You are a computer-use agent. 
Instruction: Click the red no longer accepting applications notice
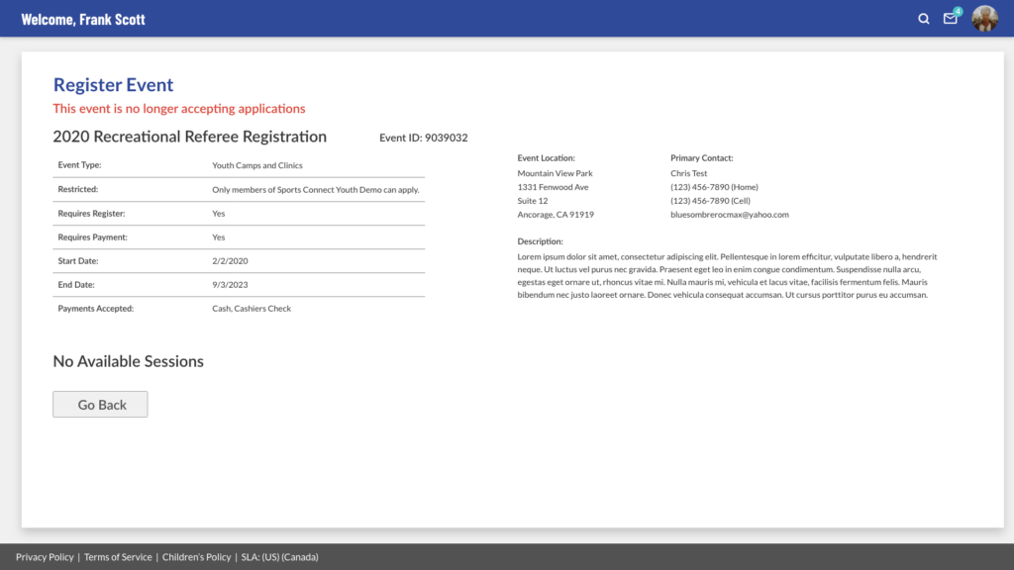click(x=179, y=109)
